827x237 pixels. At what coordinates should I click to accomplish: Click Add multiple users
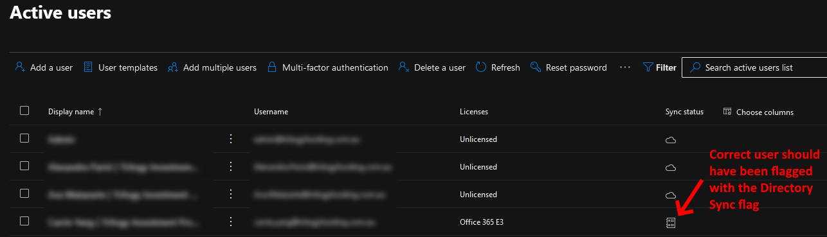click(212, 67)
